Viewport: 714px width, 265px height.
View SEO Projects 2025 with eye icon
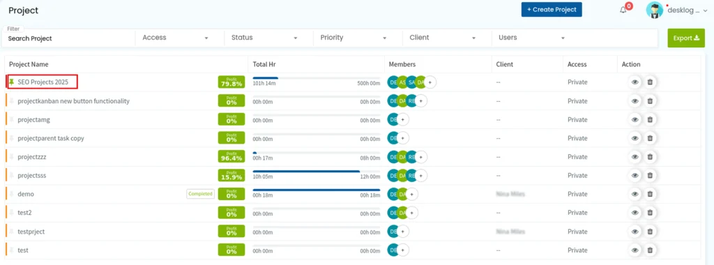(x=635, y=82)
